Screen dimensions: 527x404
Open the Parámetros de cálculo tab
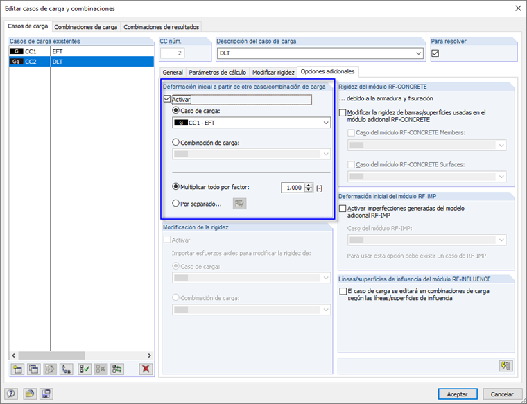click(218, 72)
